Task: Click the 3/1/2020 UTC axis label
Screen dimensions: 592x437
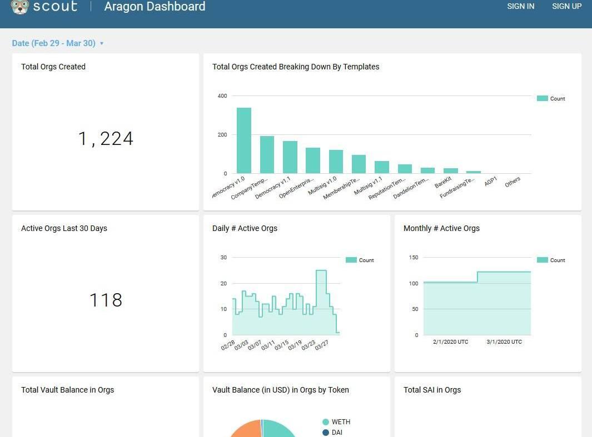Action: click(504, 342)
